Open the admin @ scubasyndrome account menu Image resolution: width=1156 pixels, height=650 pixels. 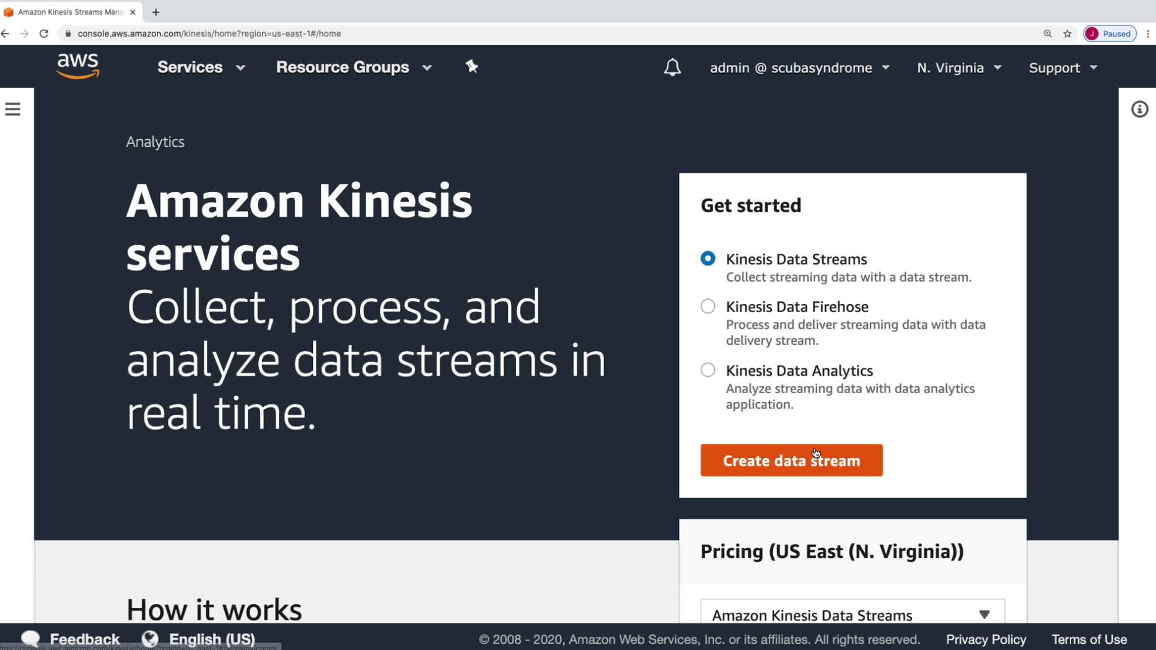pos(800,67)
